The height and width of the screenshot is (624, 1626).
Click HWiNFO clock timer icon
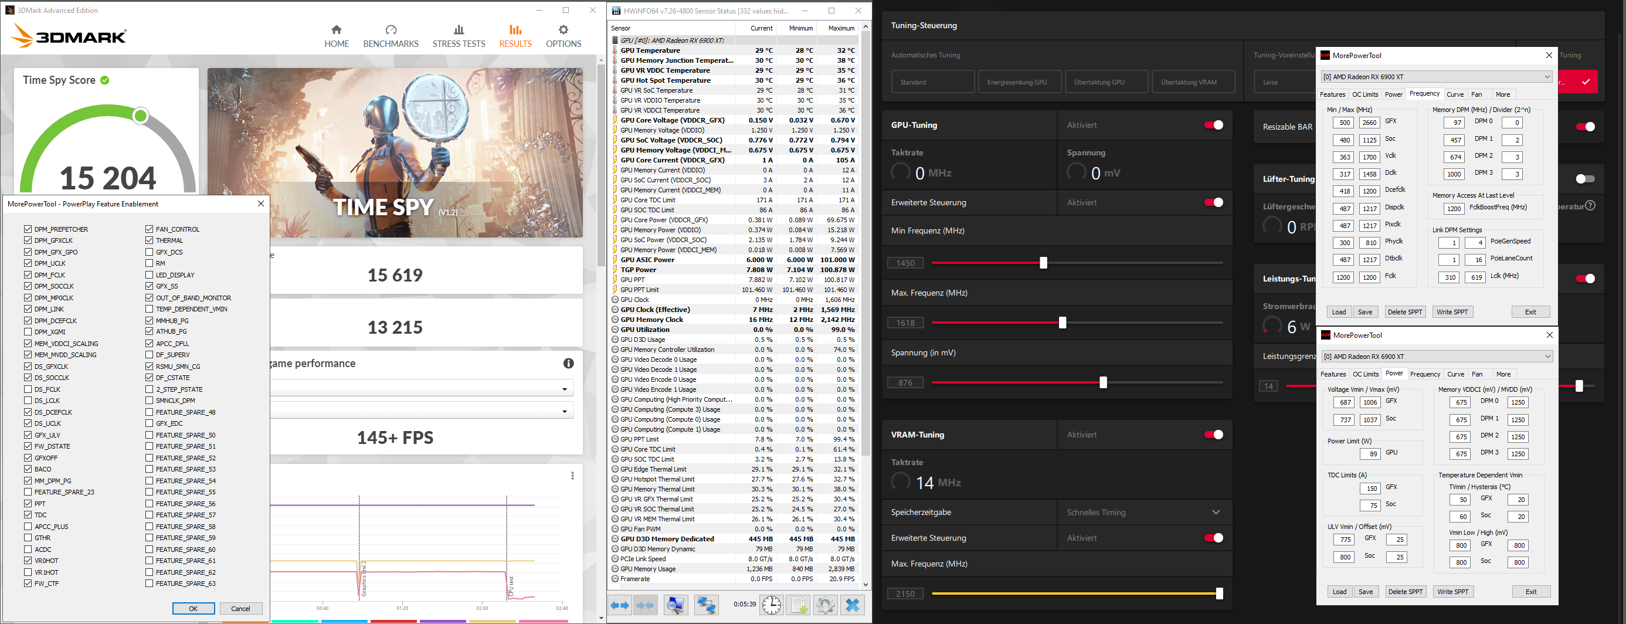(770, 605)
